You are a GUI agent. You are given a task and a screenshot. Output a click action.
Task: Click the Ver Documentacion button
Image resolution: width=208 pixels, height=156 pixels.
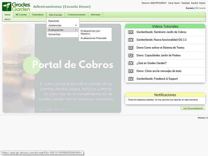[193, 108]
